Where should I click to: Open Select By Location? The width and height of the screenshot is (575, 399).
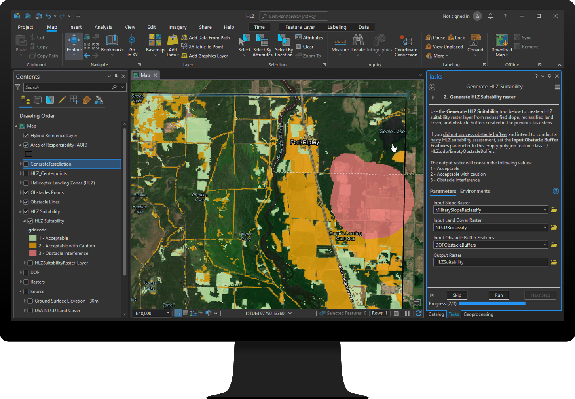[284, 45]
